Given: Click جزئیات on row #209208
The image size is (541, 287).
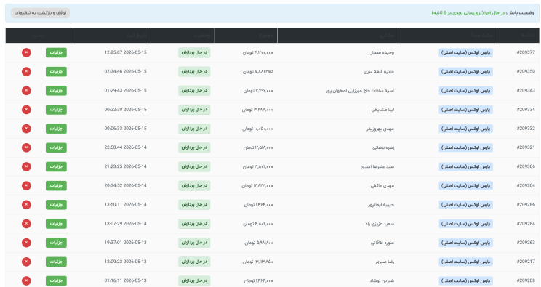Looking at the screenshot, I should pos(56,280).
